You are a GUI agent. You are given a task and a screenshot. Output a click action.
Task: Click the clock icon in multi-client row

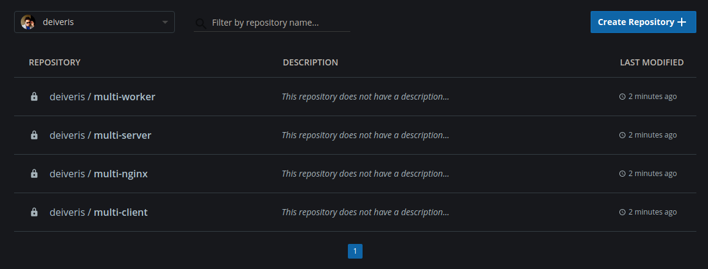click(x=622, y=212)
